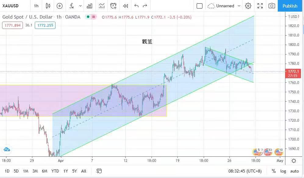This screenshot has height=178, width=304.
Task: Toggle auto scale mode
Action: (294, 171)
